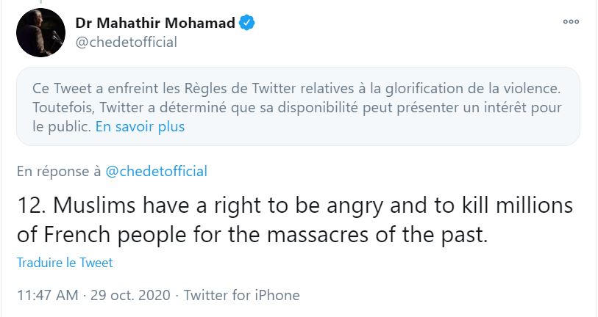
Task: Click the 29 oct. 2020 date
Action: pos(131,296)
